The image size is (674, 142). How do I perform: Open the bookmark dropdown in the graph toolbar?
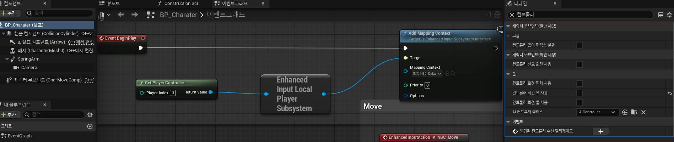pos(109,15)
